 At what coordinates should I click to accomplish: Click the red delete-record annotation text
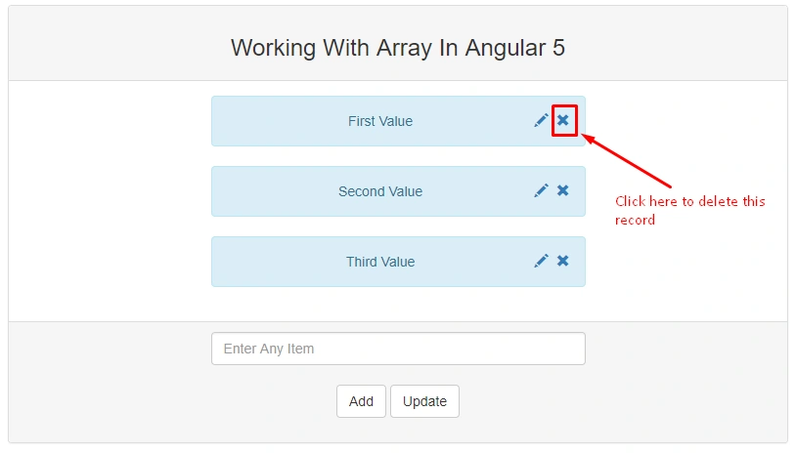pos(690,210)
